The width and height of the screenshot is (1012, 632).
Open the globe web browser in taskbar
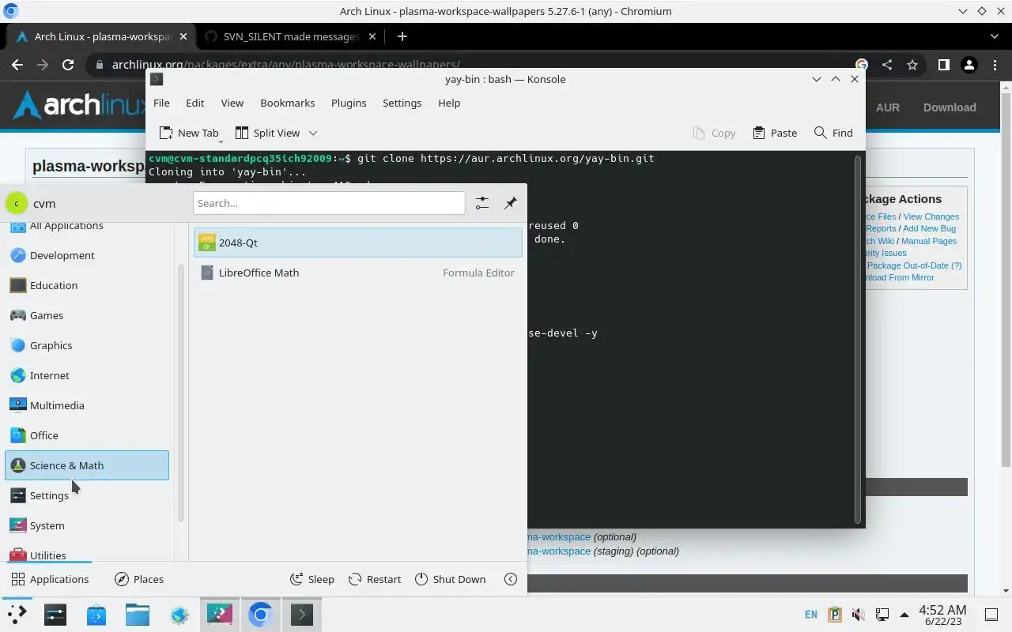[x=179, y=615]
